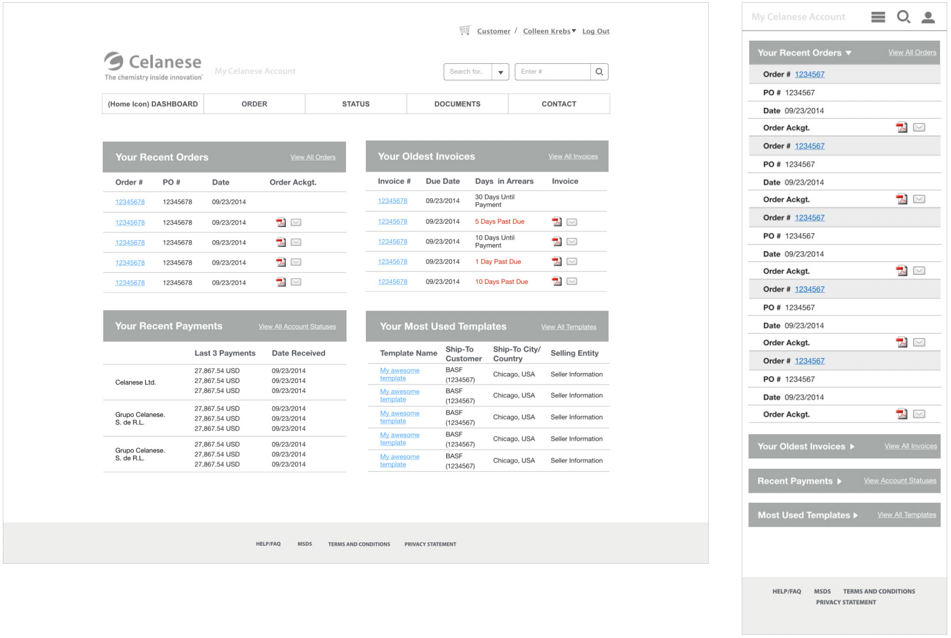Open PDF for 5 Days Past Due invoice
This screenshot has width=951, height=638.
tap(557, 222)
